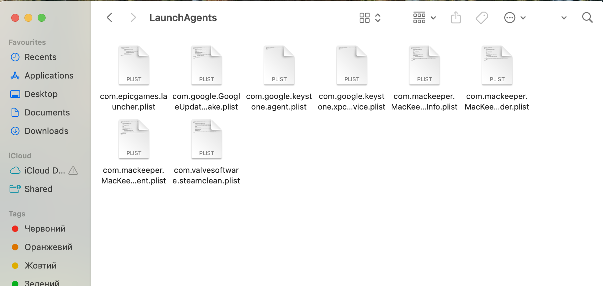Open the Action ellipsis menu

click(x=510, y=18)
